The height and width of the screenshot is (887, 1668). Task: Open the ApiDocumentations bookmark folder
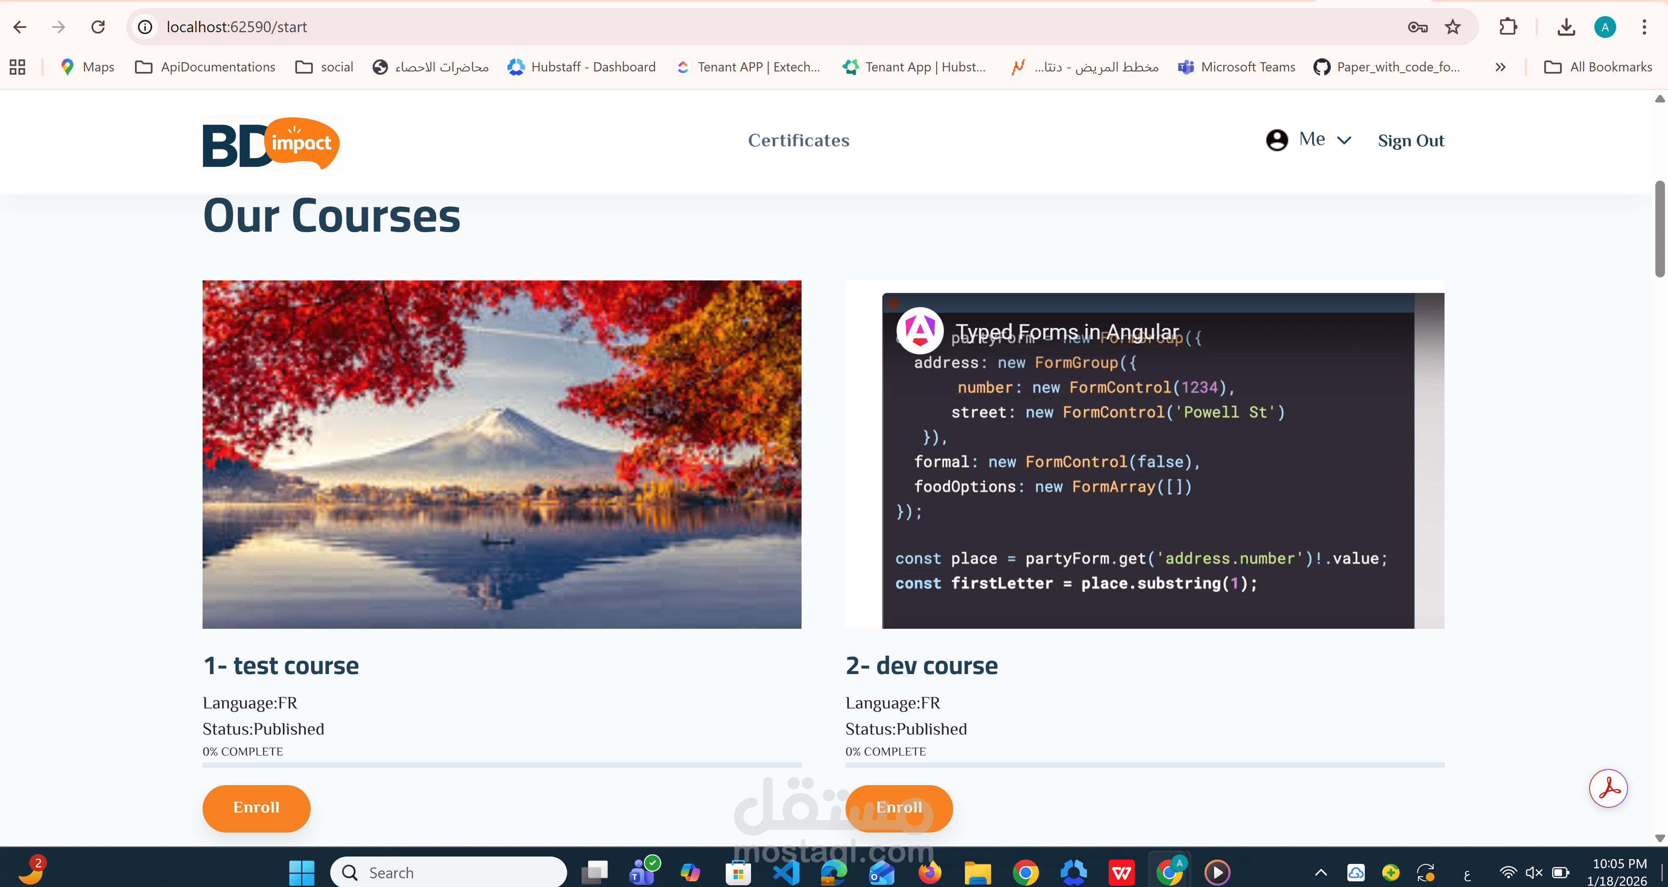click(205, 67)
